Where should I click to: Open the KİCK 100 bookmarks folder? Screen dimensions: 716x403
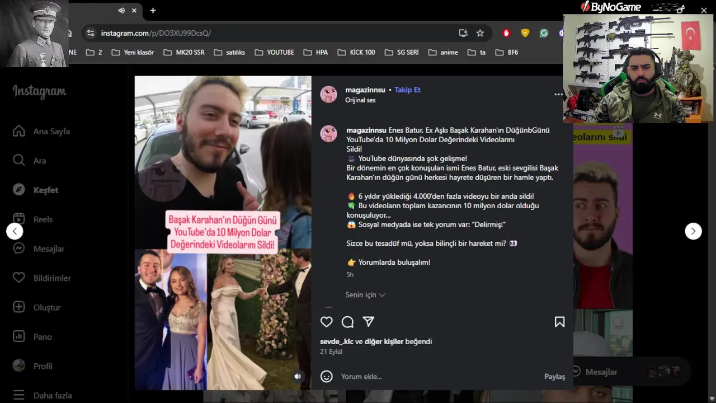[x=356, y=52]
